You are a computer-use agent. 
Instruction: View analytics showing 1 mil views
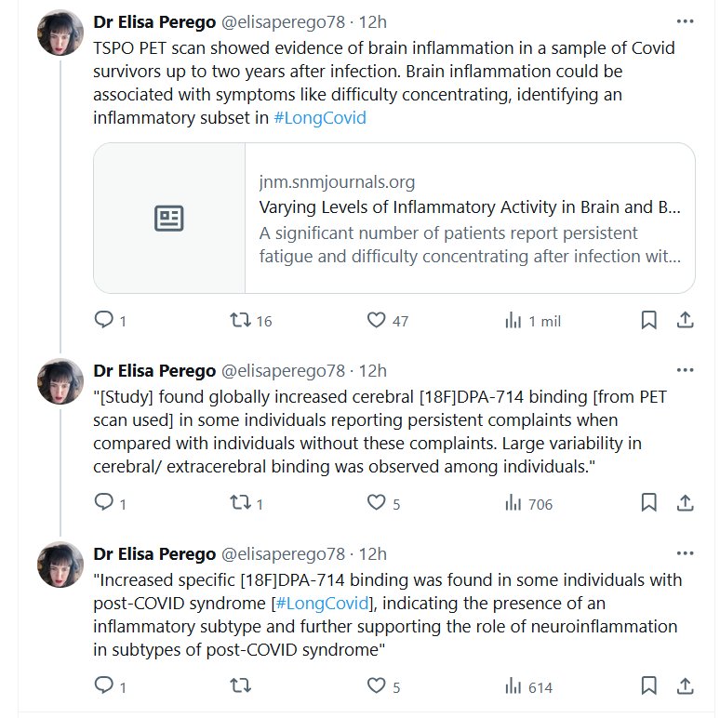pyautogui.click(x=513, y=320)
